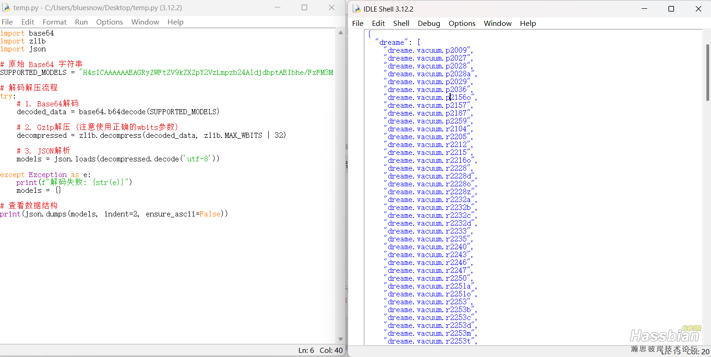Screen dimensions: 711x357
Task: Click the 'except Exception as e:' line
Action: tap(45, 175)
